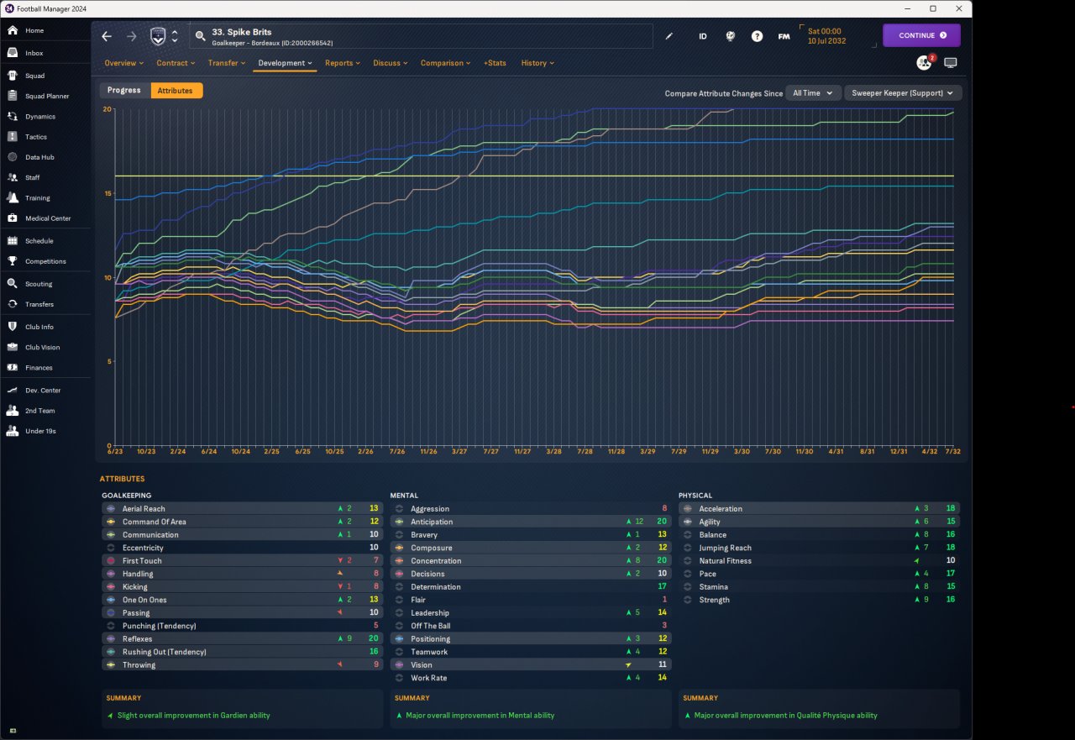Click the ID icon in top bar

click(x=703, y=36)
